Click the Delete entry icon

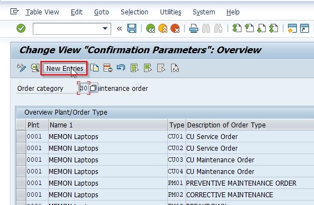(108, 68)
